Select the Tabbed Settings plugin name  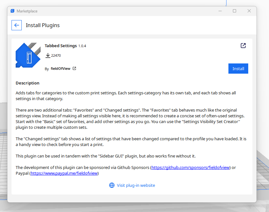click(x=61, y=46)
